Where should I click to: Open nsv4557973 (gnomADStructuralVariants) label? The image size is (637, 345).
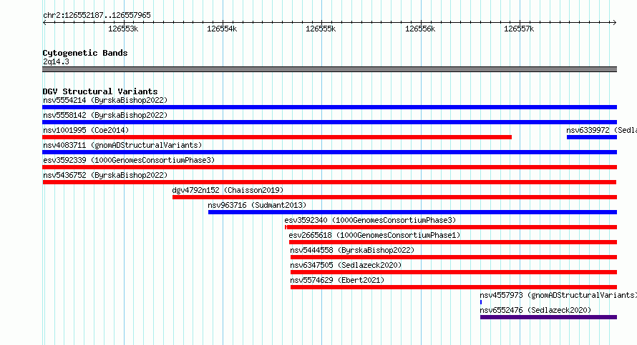[x=558, y=295]
